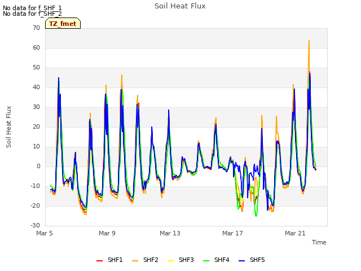361x271 pixels.
Task: Click the 60 y-axis tick label
Action: 36,47
